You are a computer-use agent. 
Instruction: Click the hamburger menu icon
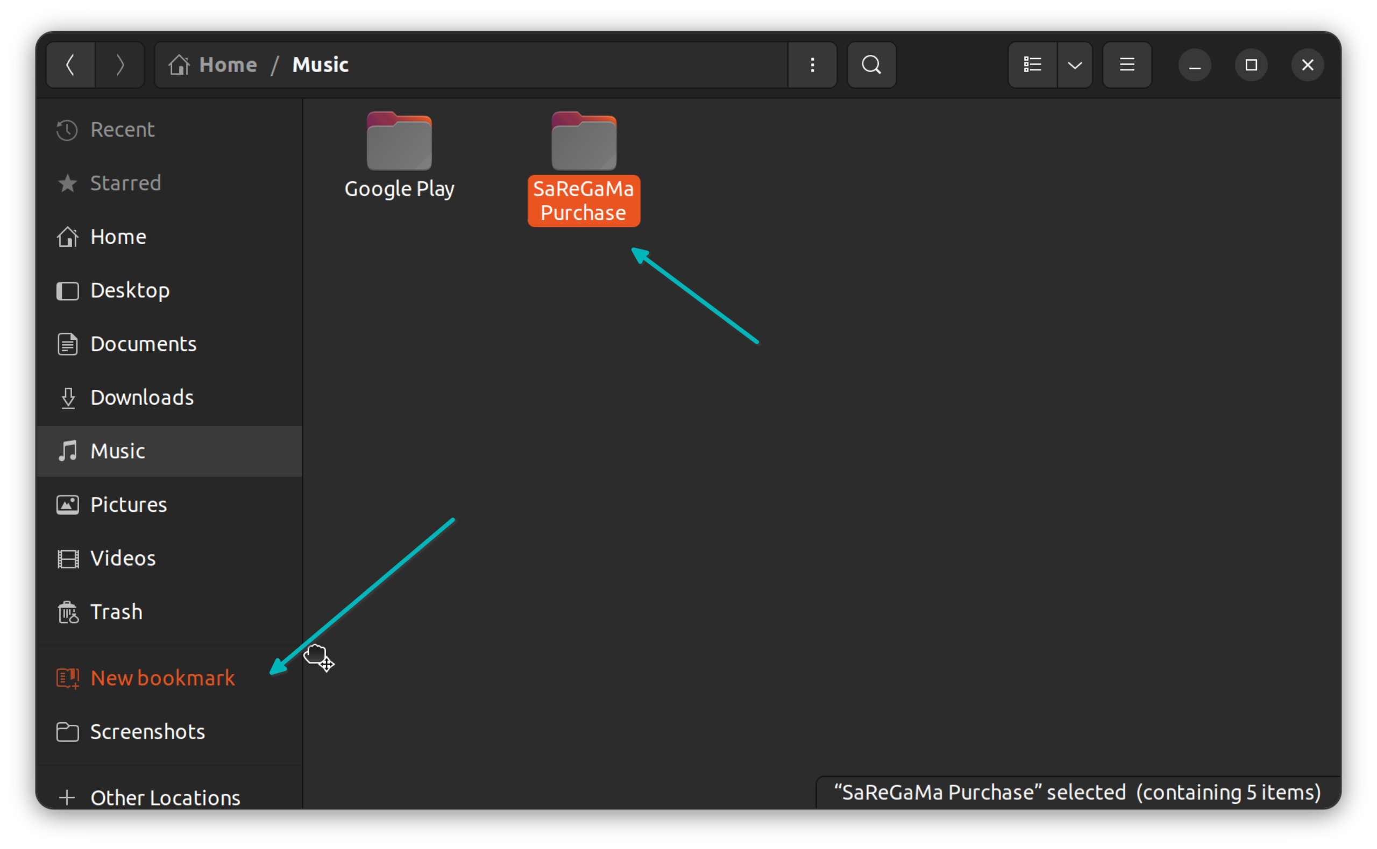tap(1128, 64)
